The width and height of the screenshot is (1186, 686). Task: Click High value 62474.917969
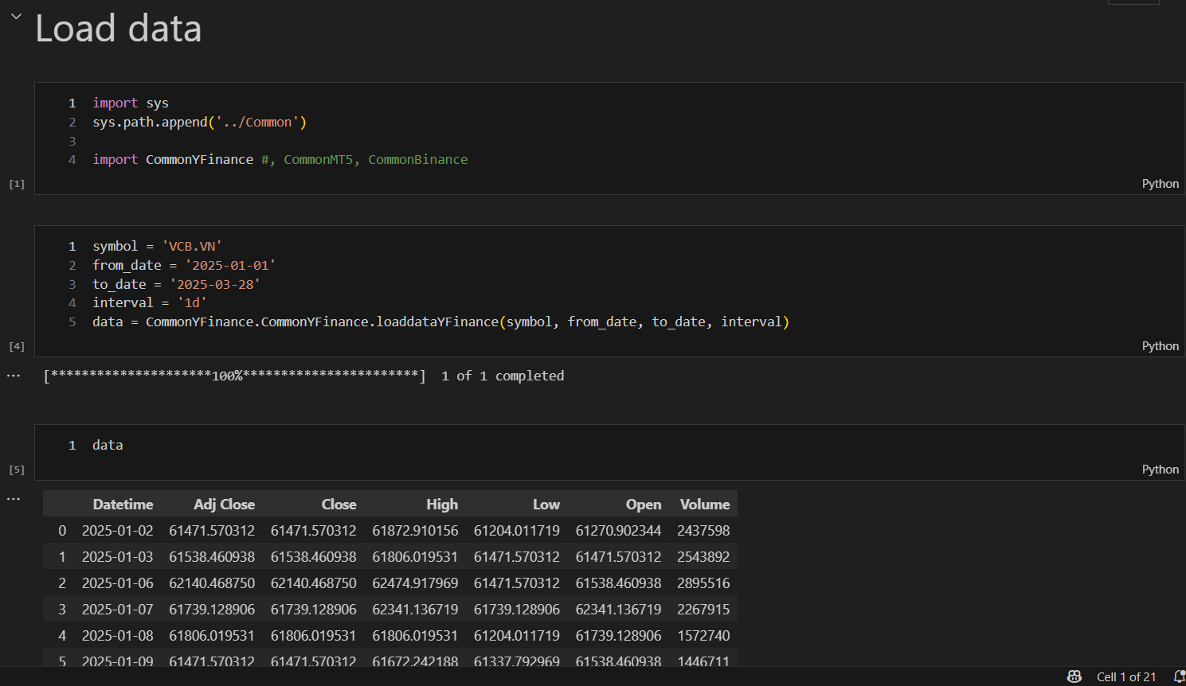tap(415, 583)
